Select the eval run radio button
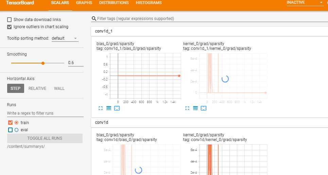 pyautogui.click(x=17, y=130)
